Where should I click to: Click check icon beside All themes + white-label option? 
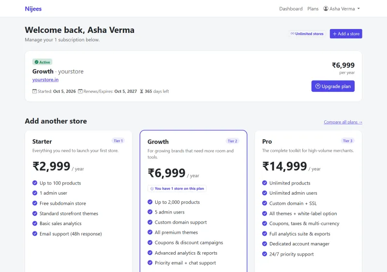pyautogui.click(x=265, y=214)
